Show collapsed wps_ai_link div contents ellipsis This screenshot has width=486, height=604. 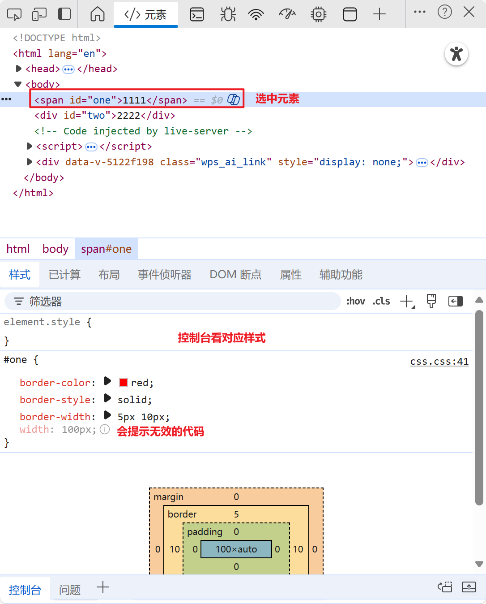(x=422, y=163)
